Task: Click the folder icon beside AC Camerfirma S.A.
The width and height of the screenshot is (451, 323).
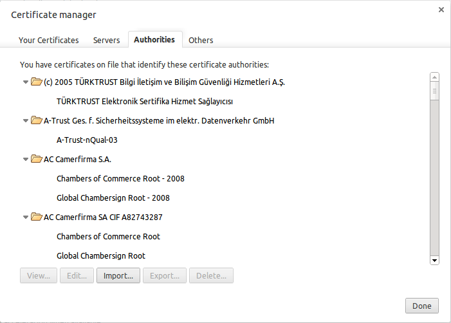Action: point(37,159)
